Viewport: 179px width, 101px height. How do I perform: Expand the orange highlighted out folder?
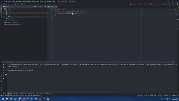pyautogui.click(x=5, y=13)
